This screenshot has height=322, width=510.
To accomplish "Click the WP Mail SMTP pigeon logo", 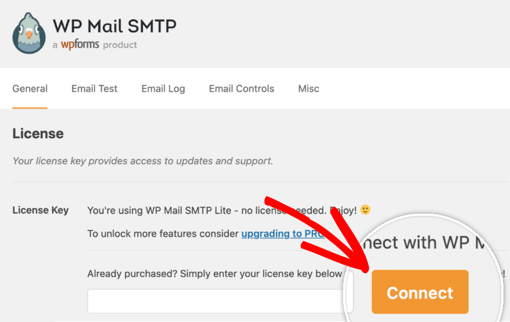I will [29, 33].
